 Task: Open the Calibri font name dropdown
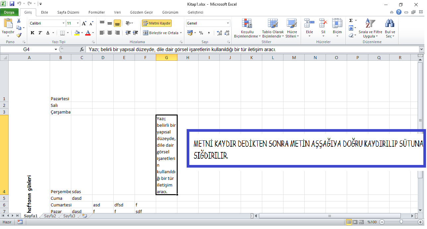(63, 23)
